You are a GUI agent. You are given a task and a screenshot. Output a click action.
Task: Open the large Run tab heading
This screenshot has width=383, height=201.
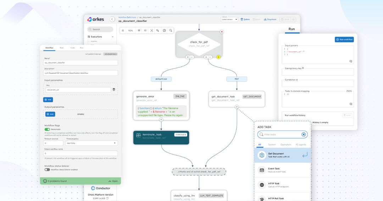tap(292, 29)
